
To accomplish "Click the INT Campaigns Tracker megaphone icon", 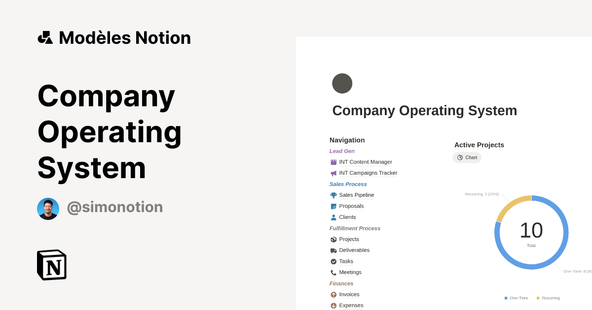I will coord(333,173).
